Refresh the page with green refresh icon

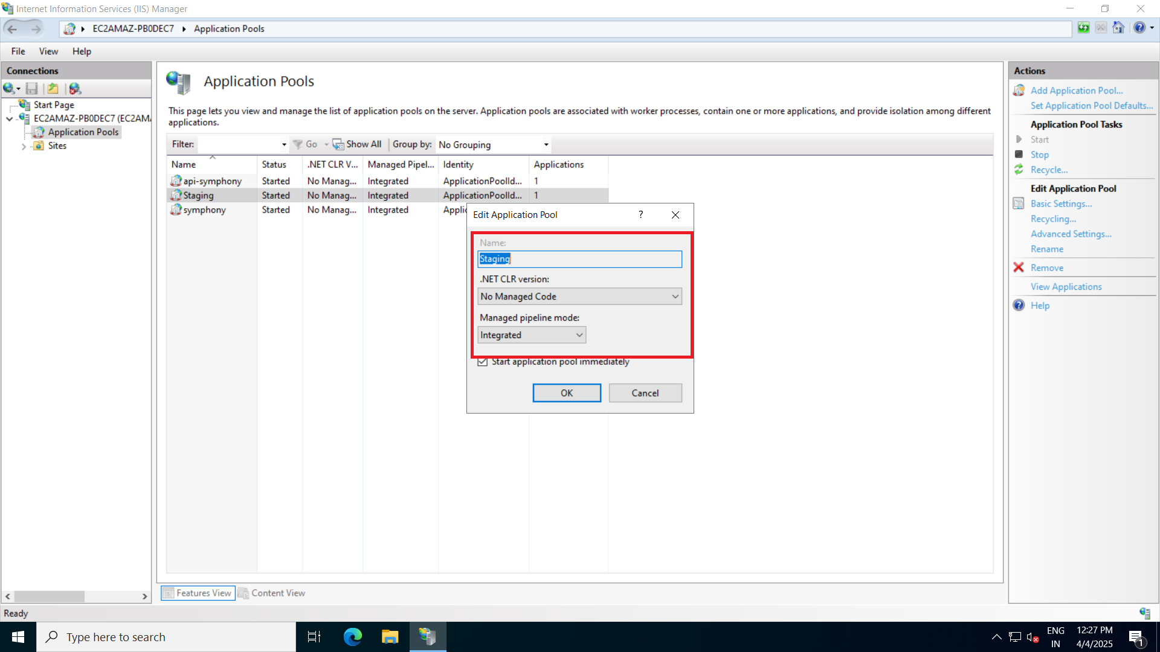tap(1083, 28)
